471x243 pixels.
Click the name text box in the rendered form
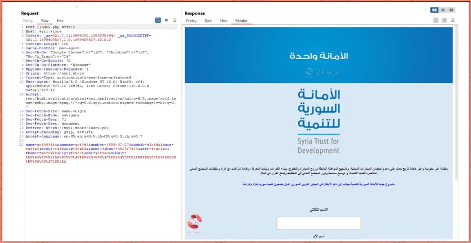pos(319,223)
